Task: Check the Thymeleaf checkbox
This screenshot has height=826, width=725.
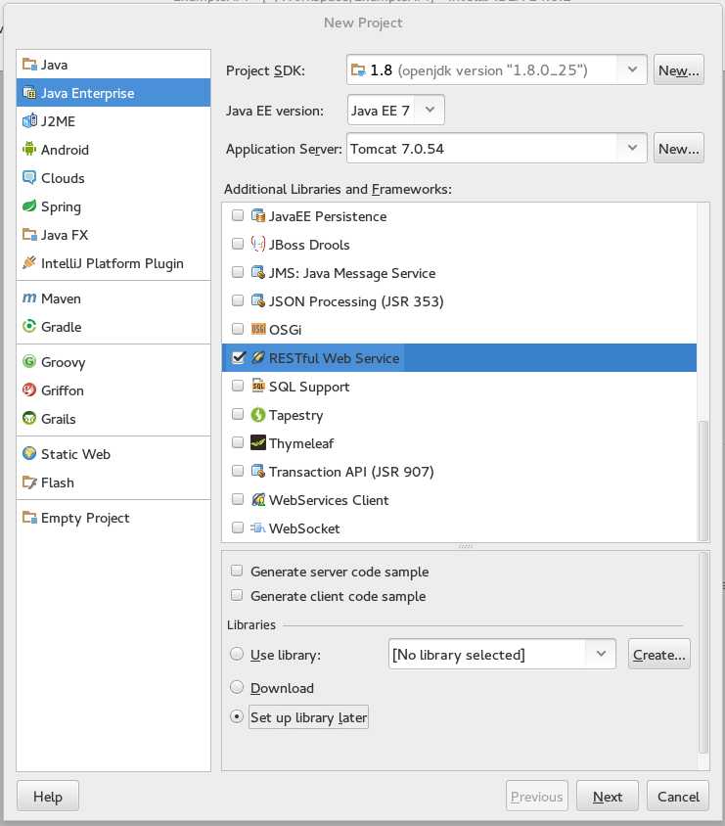Action: tap(238, 442)
